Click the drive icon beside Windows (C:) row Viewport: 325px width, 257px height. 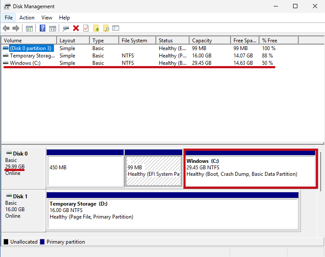click(6, 63)
